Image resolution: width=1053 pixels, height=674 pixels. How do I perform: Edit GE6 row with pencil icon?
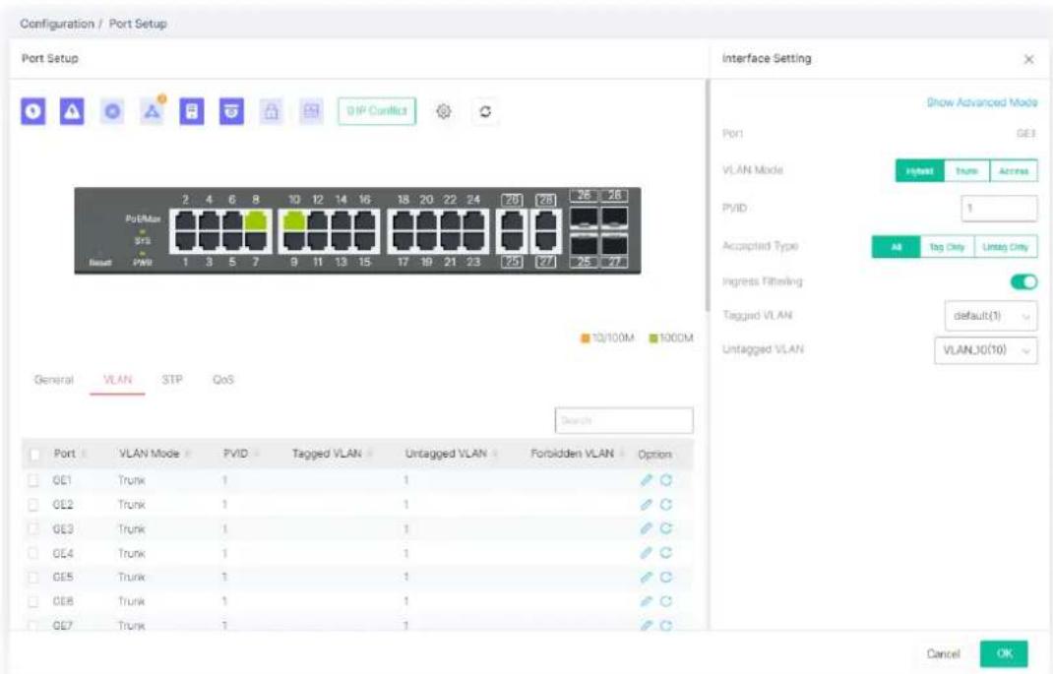[x=646, y=601]
